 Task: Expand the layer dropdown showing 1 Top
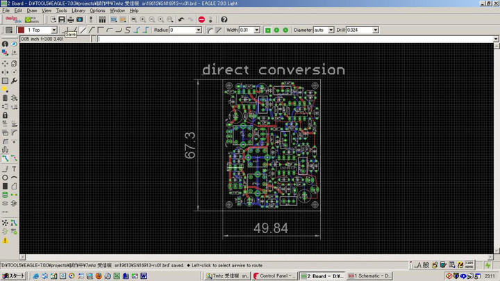53,31
